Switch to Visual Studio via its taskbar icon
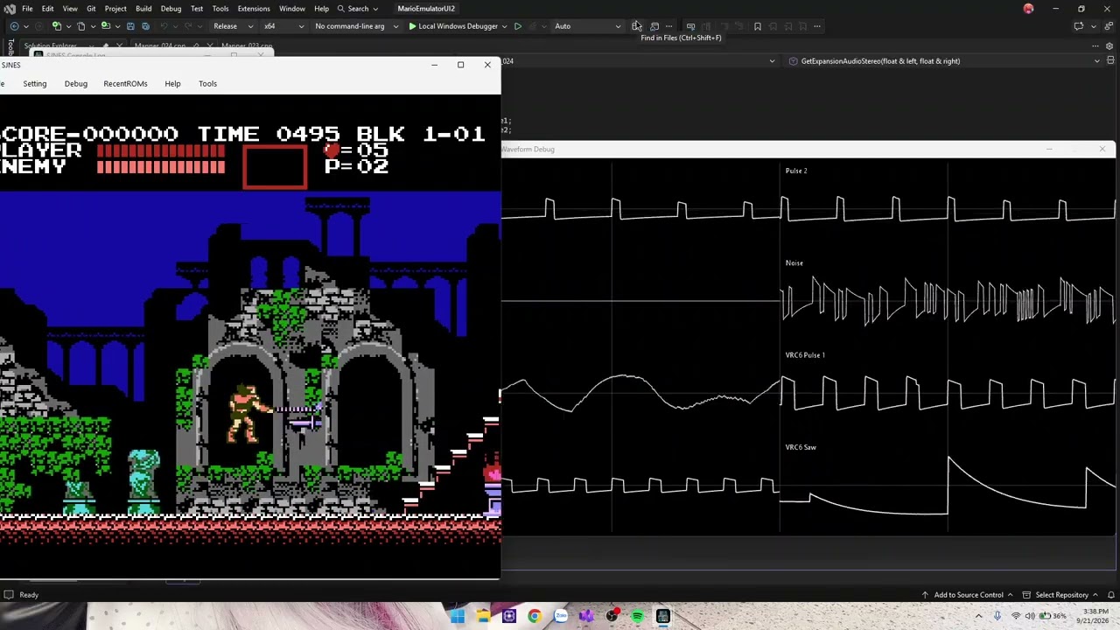The image size is (1120, 630). (x=586, y=616)
